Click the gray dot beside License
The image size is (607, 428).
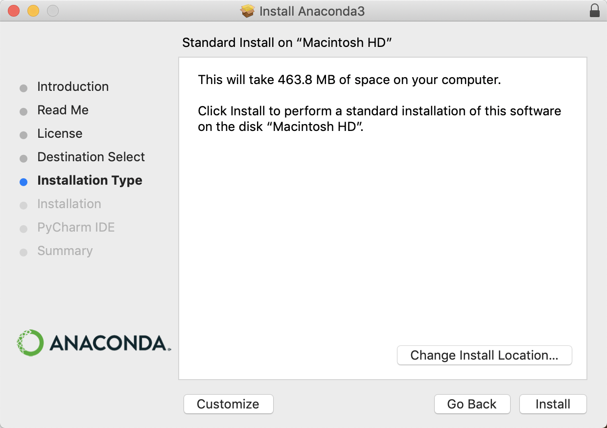point(23,135)
